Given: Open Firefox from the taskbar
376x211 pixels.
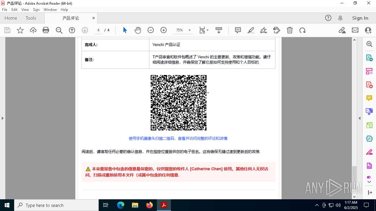Looking at the screenshot, I should [150, 205].
